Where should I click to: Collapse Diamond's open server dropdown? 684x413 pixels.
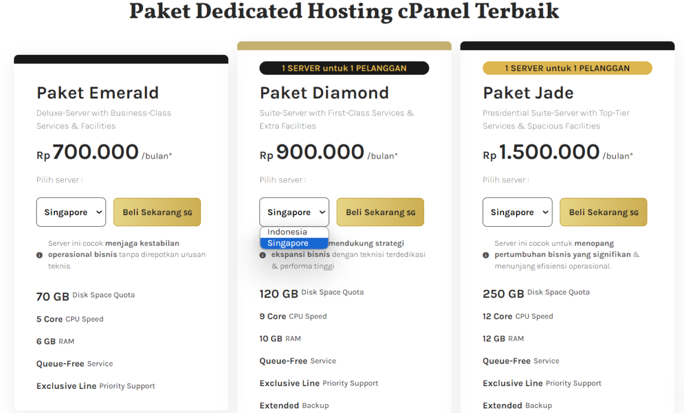pyautogui.click(x=294, y=212)
